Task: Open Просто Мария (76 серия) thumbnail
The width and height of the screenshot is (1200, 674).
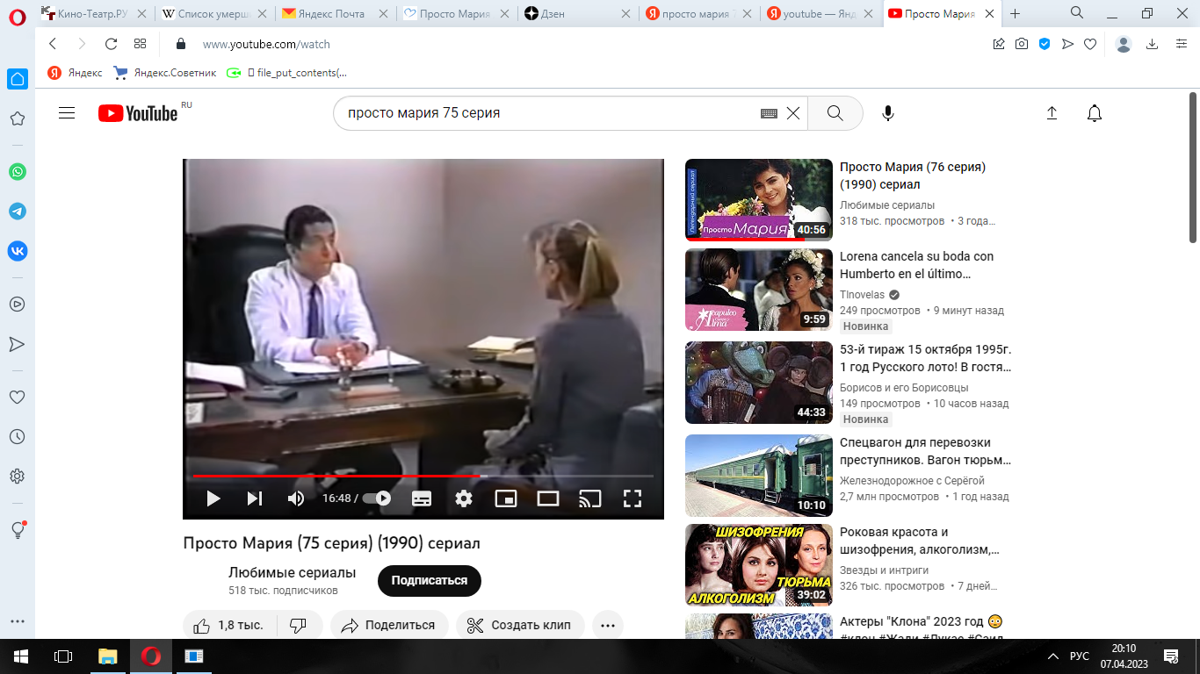Action: (x=759, y=199)
